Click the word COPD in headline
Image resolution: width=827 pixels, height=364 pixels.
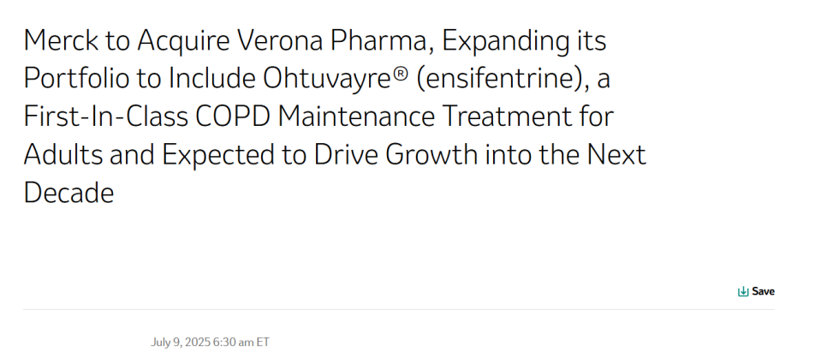[233, 116]
